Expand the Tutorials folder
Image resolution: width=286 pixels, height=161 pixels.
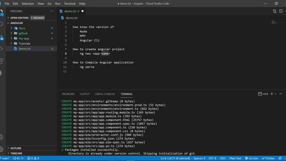click(11, 43)
